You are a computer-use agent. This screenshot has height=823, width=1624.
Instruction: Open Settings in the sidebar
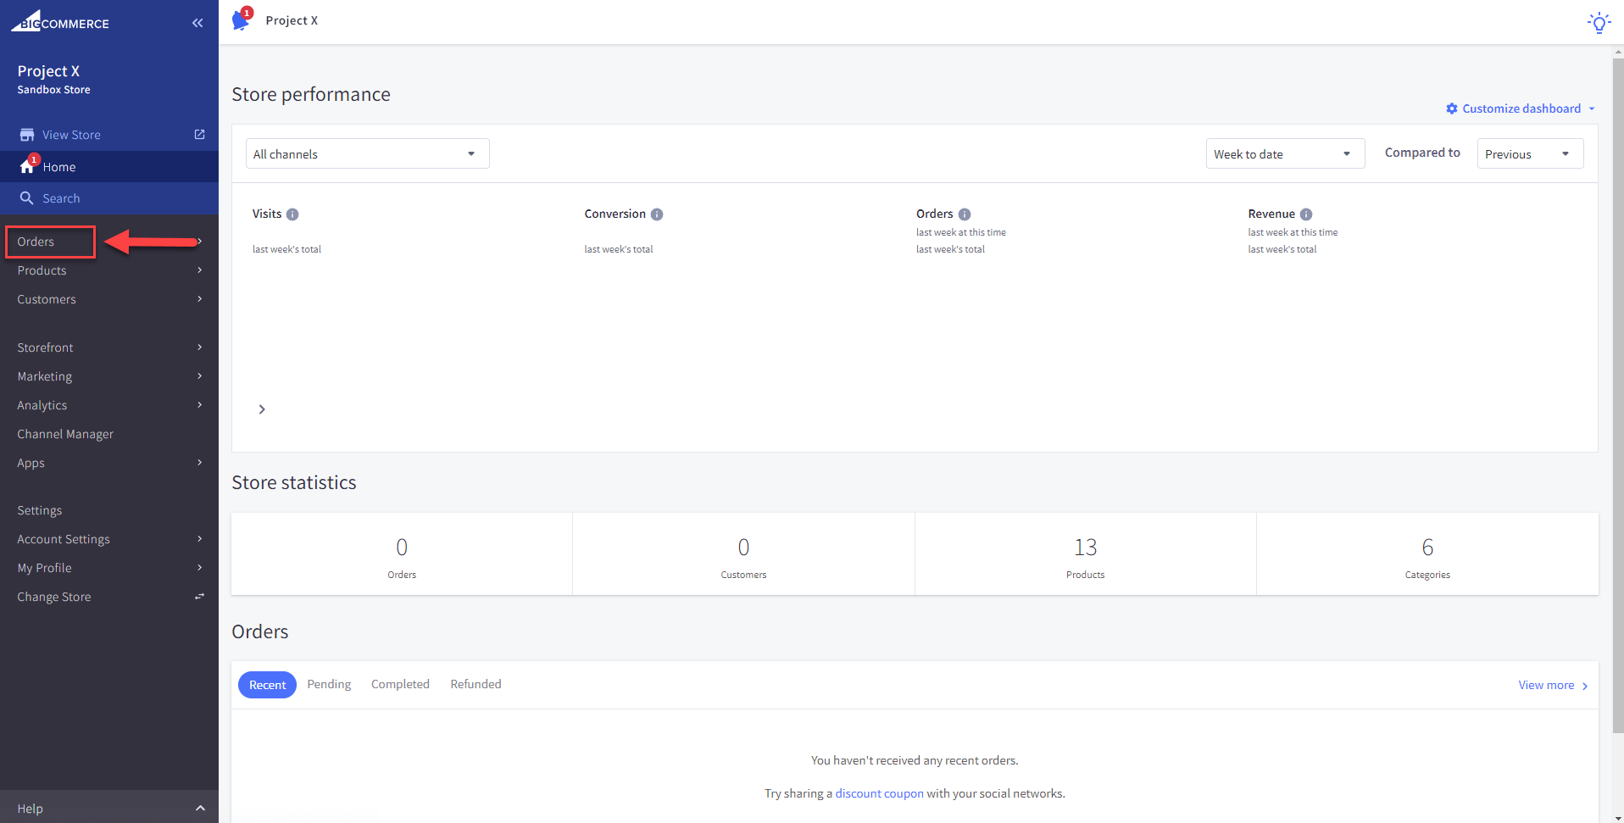[x=39, y=510]
